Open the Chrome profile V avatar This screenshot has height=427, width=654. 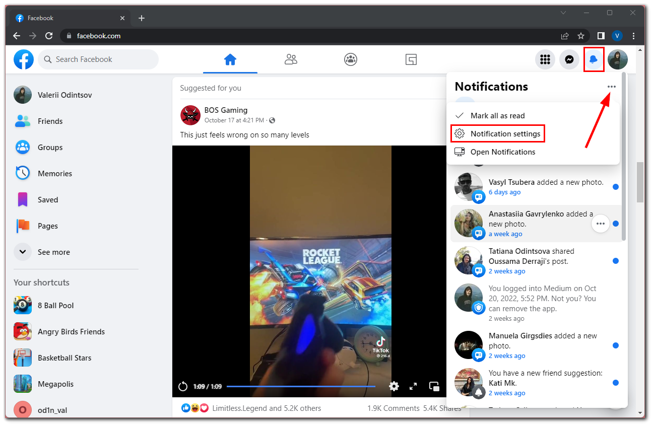617,36
